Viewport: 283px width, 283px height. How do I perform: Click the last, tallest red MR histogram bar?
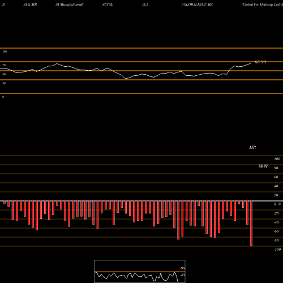(251, 223)
